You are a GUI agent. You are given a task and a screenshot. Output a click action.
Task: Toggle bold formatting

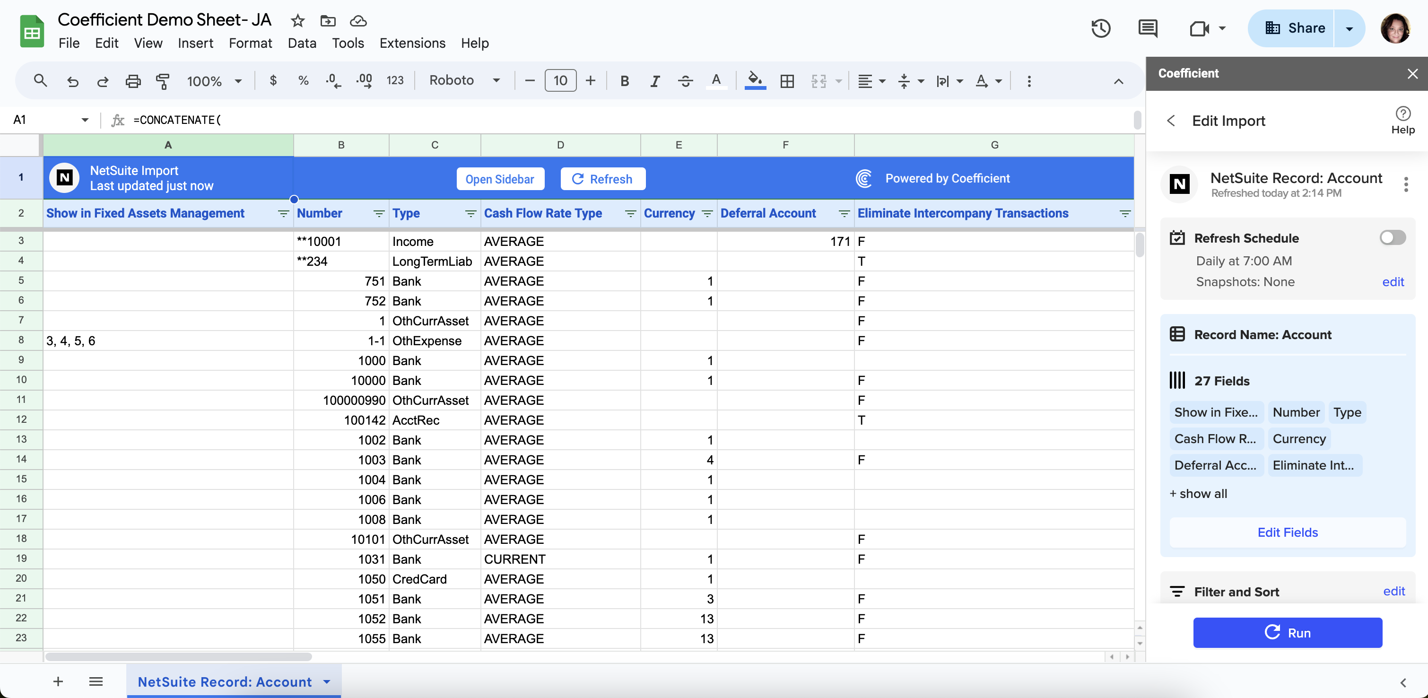pyautogui.click(x=625, y=81)
